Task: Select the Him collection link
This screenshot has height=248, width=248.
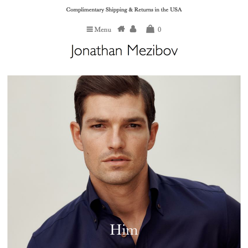Action: [x=124, y=229]
